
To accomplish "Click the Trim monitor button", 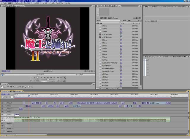I will [x=64, y=81].
